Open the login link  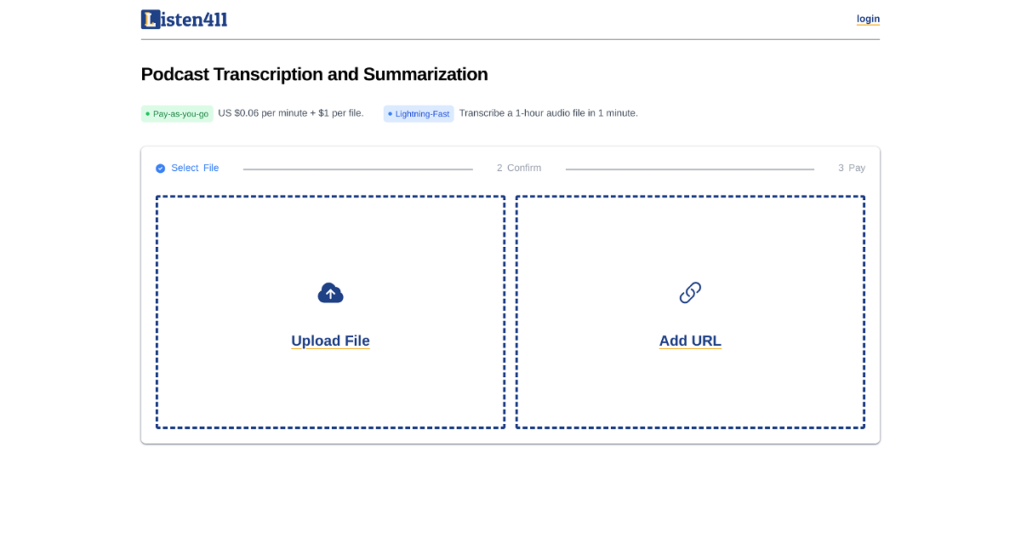click(868, 19)
